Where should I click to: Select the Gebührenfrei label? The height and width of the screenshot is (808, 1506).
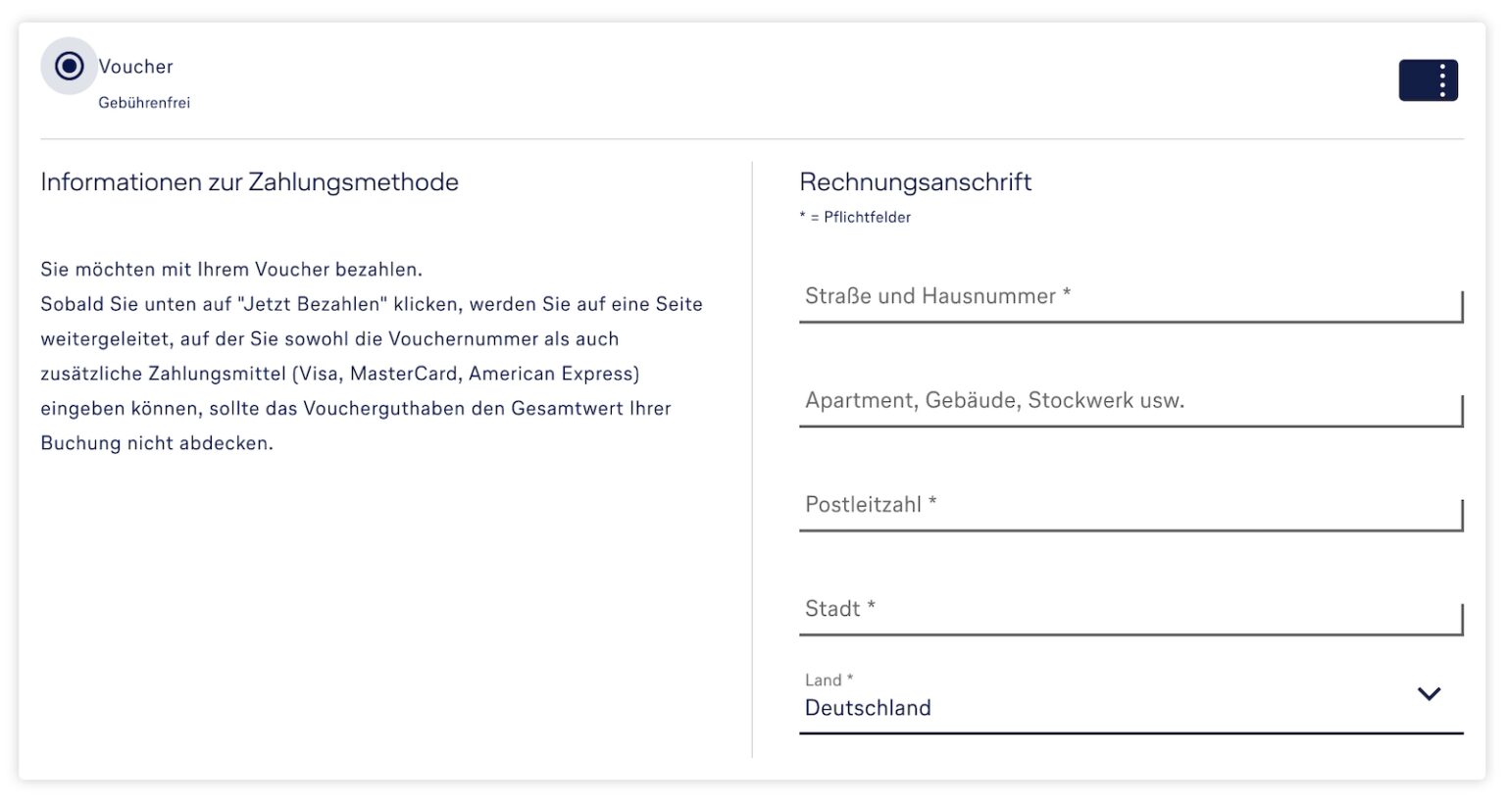pos(145,101)
